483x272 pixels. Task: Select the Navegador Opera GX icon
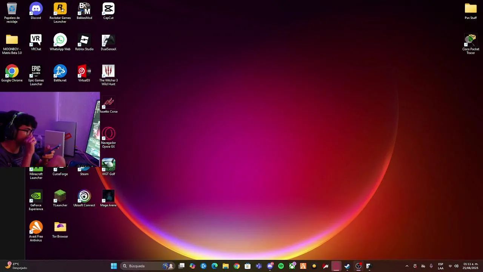tap(108, 138)
